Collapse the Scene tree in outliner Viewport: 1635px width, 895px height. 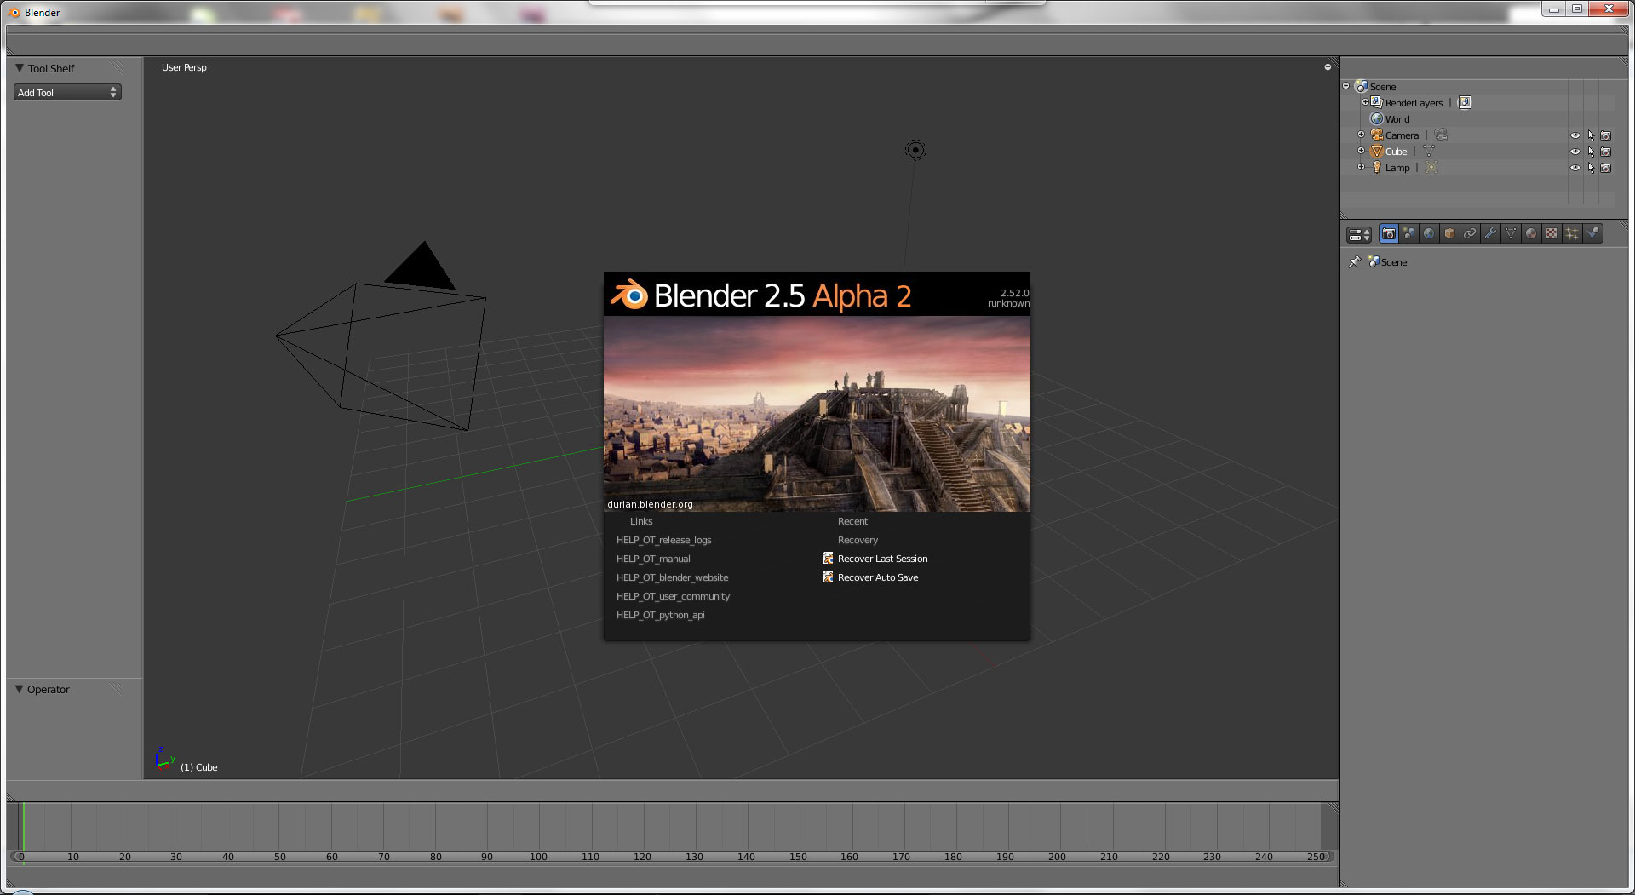(x=1346, y=86)
